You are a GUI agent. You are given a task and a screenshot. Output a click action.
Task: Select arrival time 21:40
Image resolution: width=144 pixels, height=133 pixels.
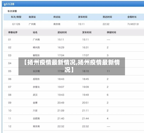[x=61, y=118]
